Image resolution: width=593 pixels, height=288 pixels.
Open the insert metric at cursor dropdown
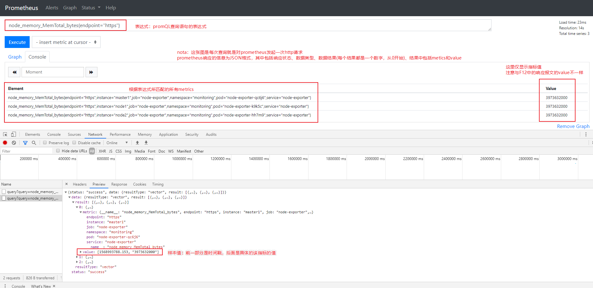point(66,42)
